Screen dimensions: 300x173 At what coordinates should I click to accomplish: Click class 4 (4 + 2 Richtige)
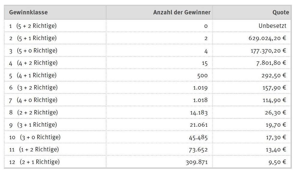coord(33,63)
